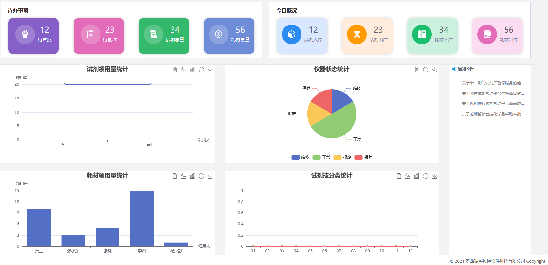Toggle 维修 legend in pie chart

(x=301, y=157)
